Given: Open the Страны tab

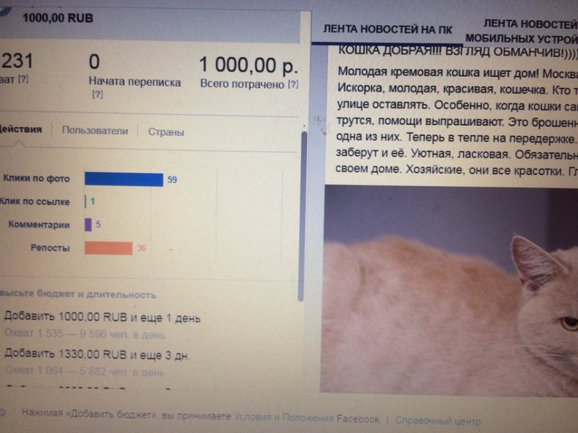Looking at the screenshot, I should click(166, 132).
